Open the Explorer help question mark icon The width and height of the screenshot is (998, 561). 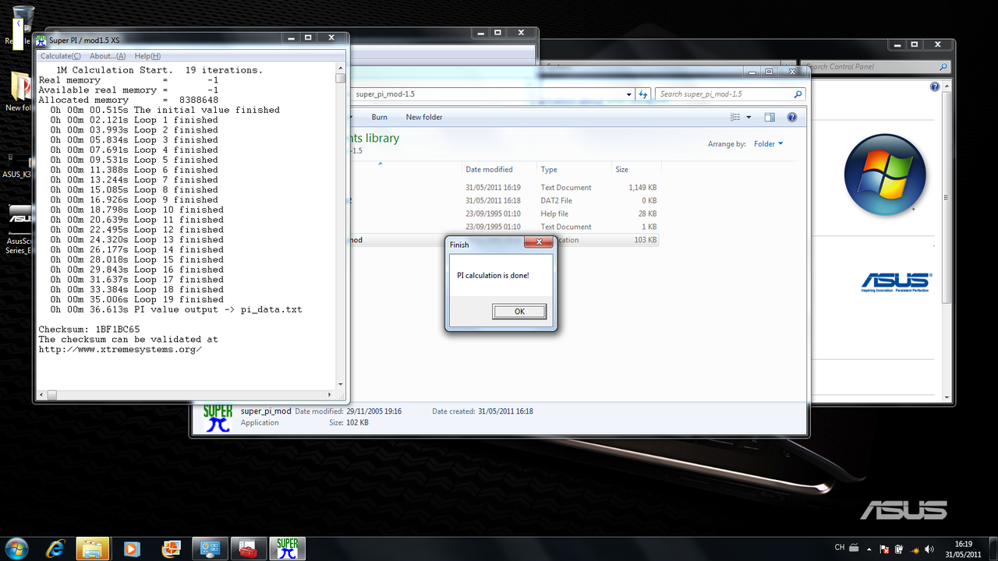[x=791, y=117]
